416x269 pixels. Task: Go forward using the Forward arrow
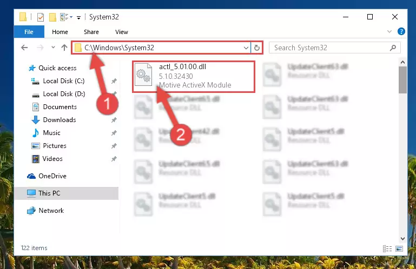click(40, 48)
